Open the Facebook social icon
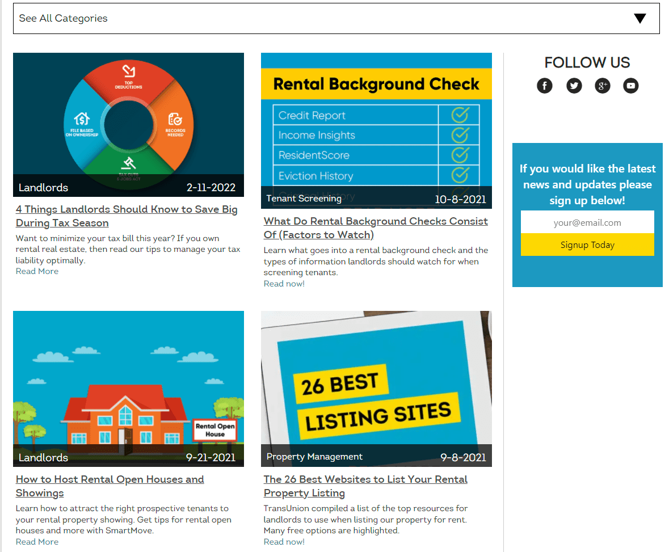 click(544, 86)
